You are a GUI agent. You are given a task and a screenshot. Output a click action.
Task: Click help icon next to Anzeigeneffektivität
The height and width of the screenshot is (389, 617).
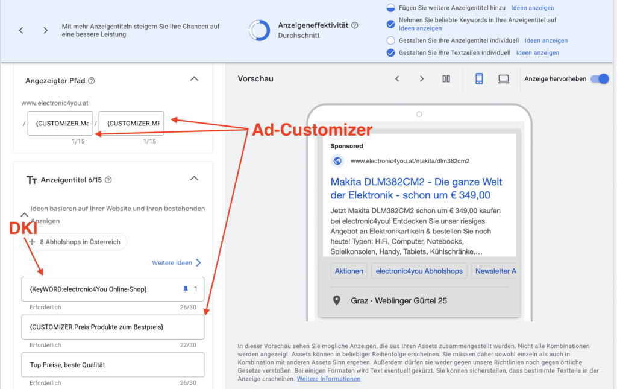355,25
